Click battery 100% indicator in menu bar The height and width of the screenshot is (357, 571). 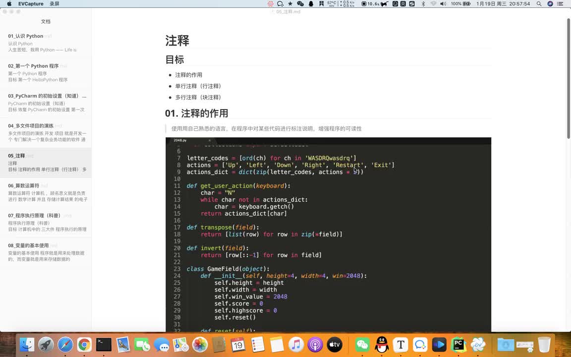(460, 3)
